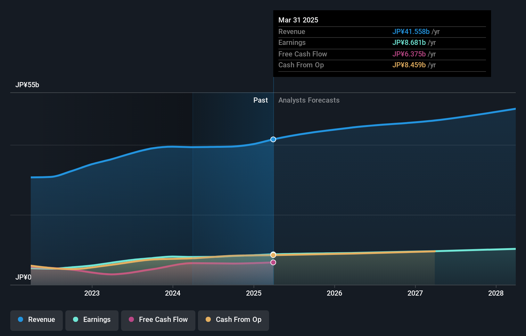Click the 2025 x-axis label

254,293
